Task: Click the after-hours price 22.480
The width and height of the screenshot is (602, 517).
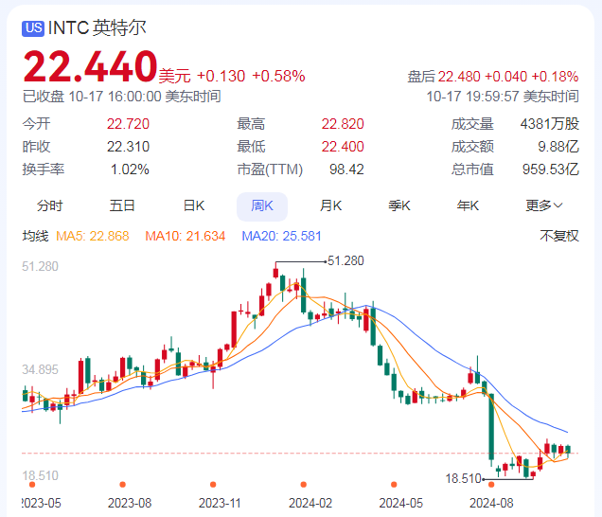Action: (x=459, y=77)
